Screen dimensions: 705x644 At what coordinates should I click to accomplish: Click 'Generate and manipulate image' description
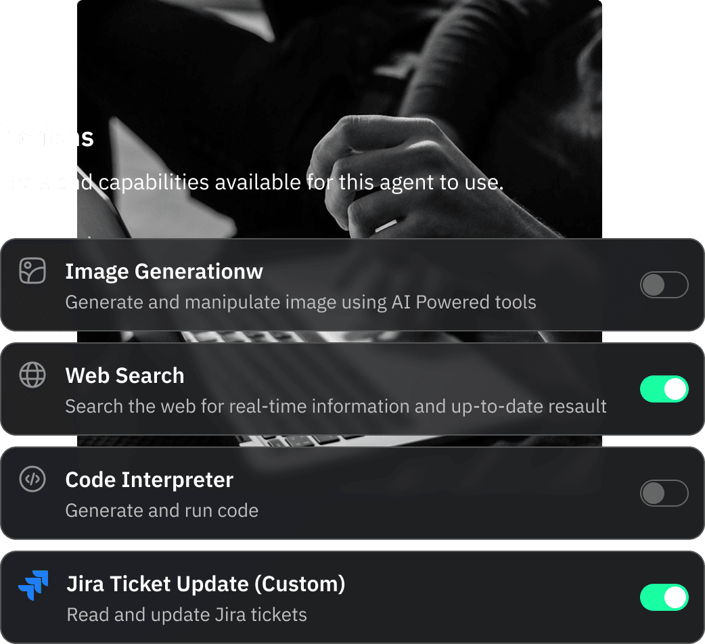click(x=301, y=302)
